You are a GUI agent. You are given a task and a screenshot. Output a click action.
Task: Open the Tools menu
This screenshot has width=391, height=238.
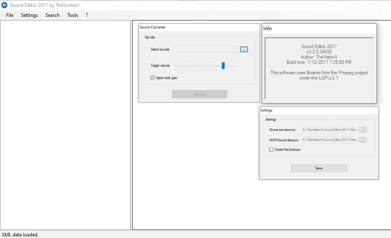pyautogui.click(x=72, y=15)
